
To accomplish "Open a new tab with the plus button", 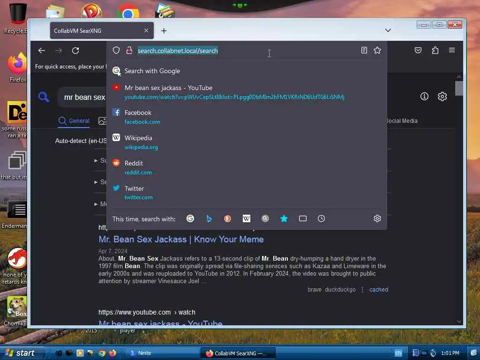I will (164, 30).
